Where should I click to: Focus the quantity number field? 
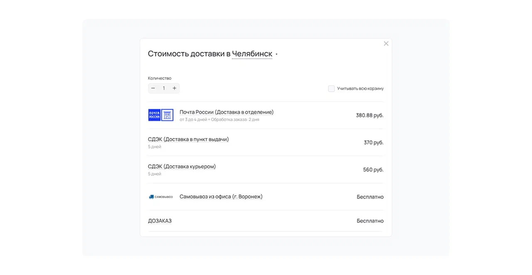(164, 88)
